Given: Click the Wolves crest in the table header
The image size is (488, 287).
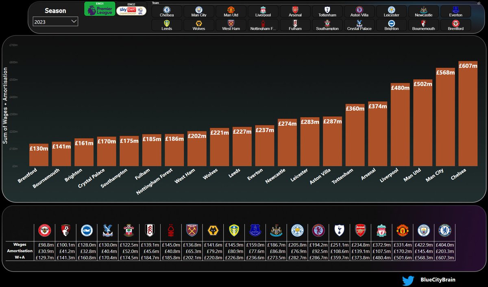Looking at the screenshot, I should 212,231.
